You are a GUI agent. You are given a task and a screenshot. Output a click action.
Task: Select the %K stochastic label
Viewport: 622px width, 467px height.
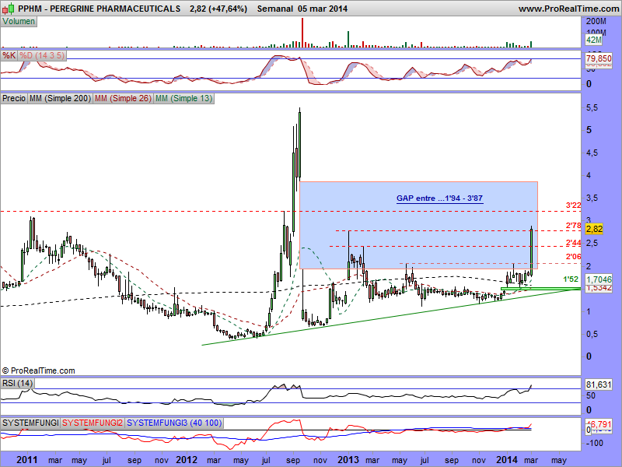click(9, 55)
